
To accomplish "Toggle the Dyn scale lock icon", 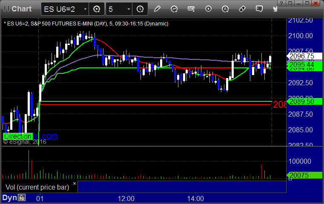I will 22,198.
